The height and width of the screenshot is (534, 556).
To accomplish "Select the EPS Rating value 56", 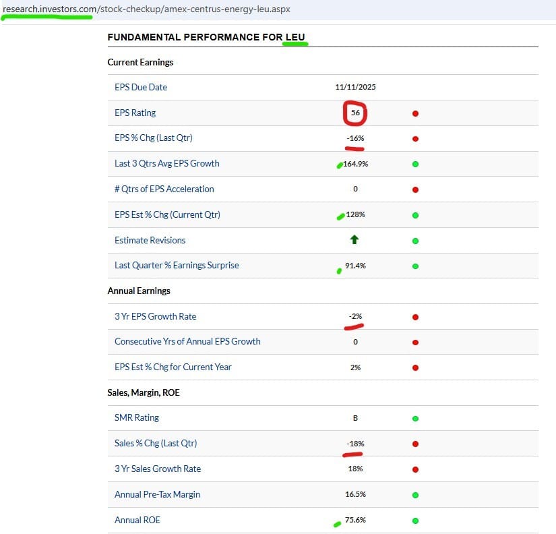I will [x=355, y=113].
